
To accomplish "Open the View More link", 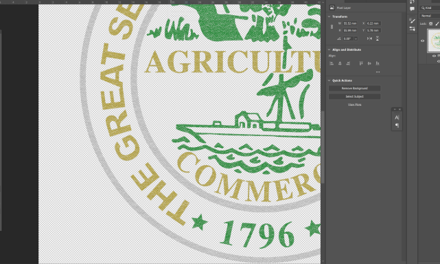I will [354, 104].
